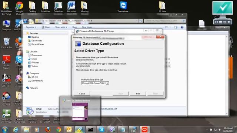This screenshot has height=133, width=237.
Task: Select Videos library
Action: (x=34, y=66)
